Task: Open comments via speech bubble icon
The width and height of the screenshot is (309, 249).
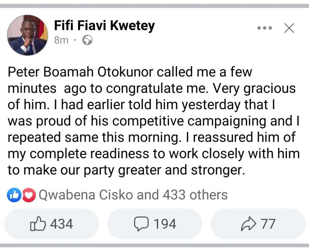Action: (x=142, y=224)
